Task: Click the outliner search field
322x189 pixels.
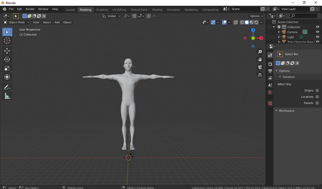Action: coord(304,16)
